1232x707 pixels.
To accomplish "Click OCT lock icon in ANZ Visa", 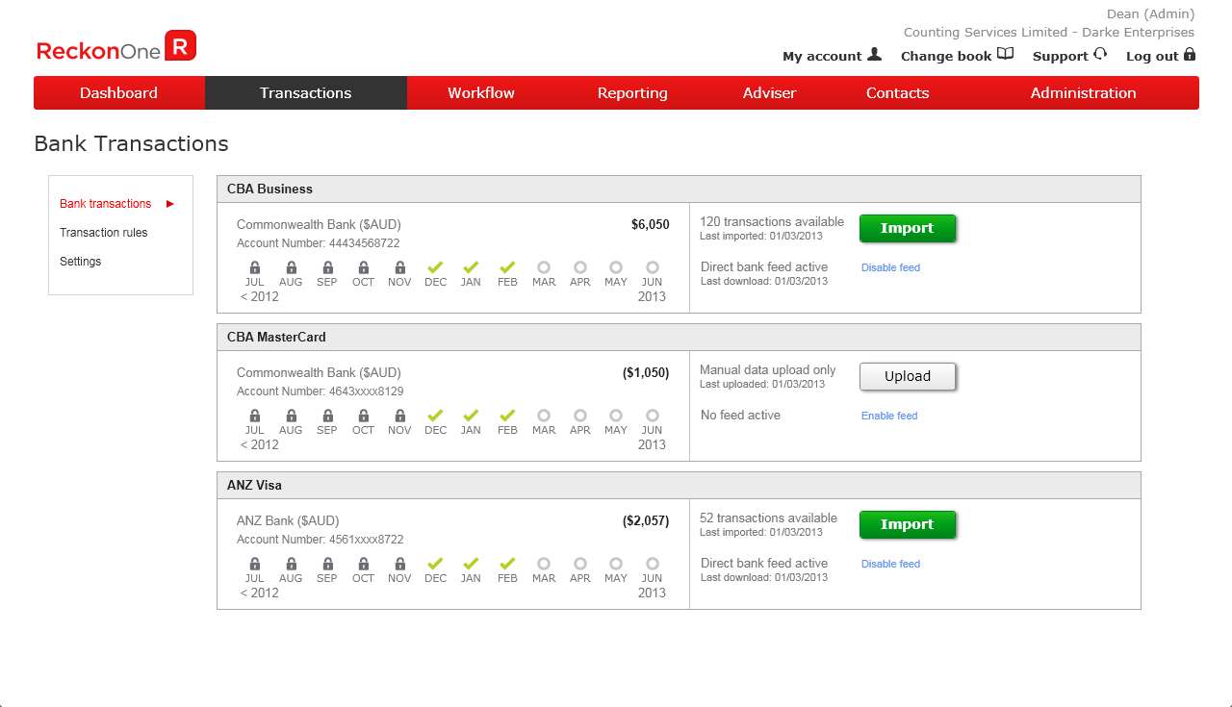I will [363, 564].
